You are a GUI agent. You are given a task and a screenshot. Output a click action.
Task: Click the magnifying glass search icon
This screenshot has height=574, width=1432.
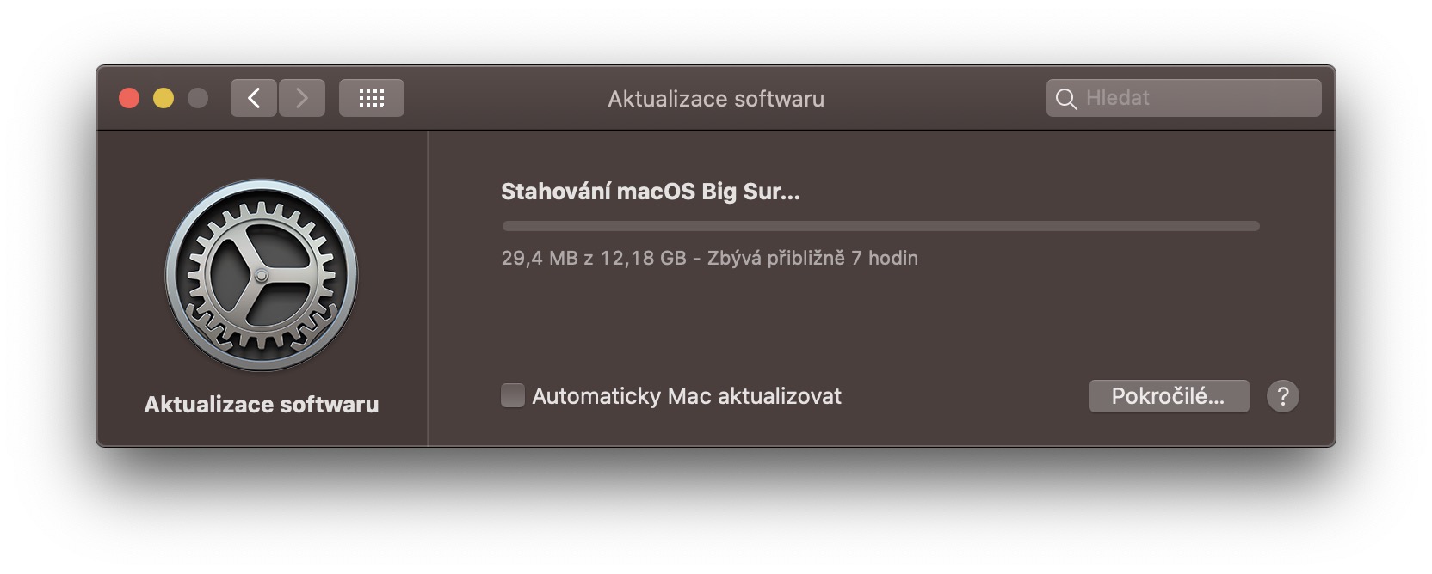(1065, 99)
